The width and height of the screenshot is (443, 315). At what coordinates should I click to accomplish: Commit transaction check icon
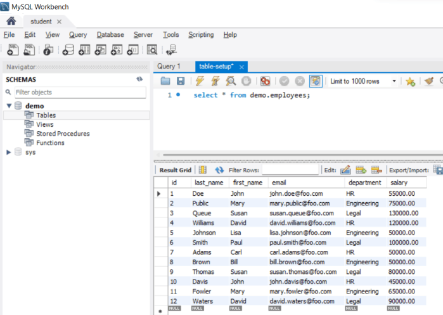pyautogui.click(x=284, y=81)
